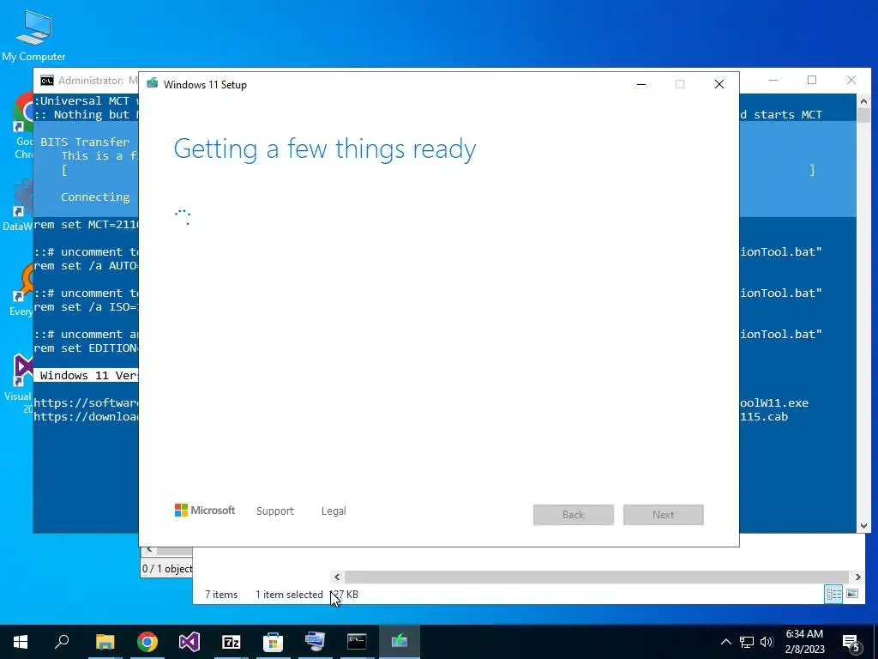
Task: Click the '7 items' status text
Action: click(x=221, y=595)
